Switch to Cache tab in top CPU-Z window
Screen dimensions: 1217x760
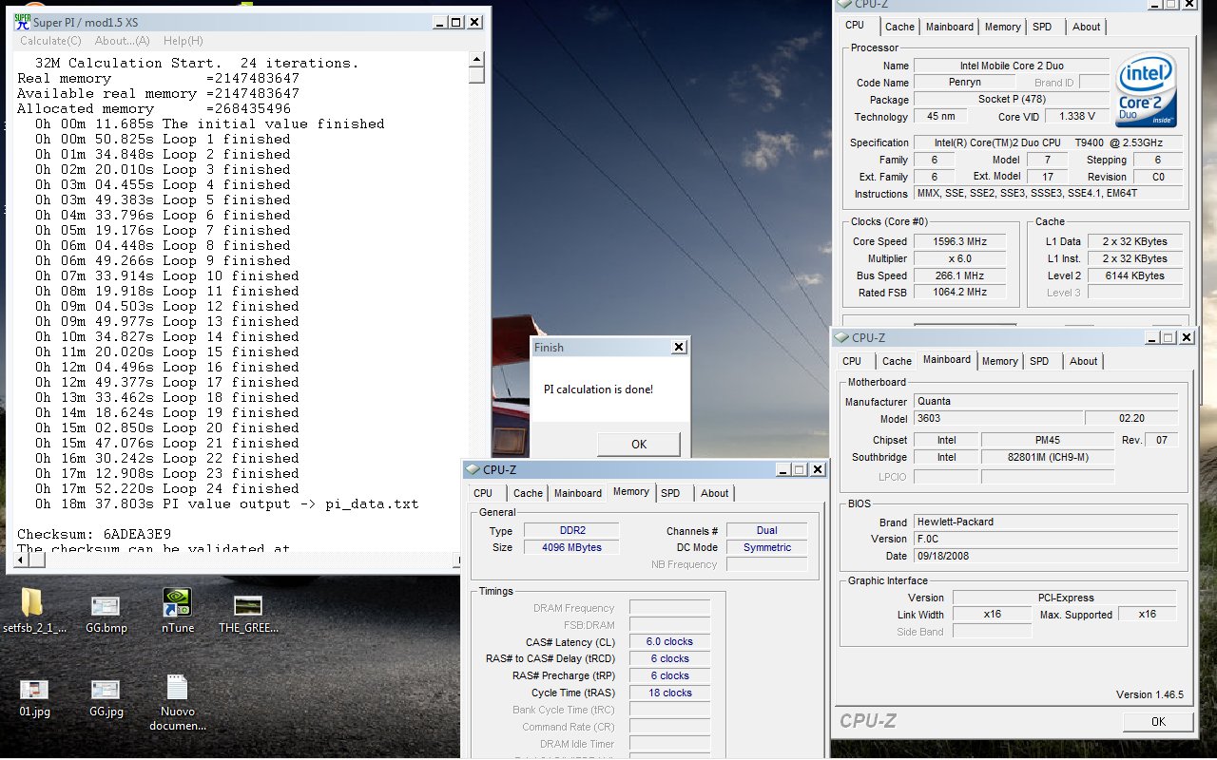coord(899,27)
